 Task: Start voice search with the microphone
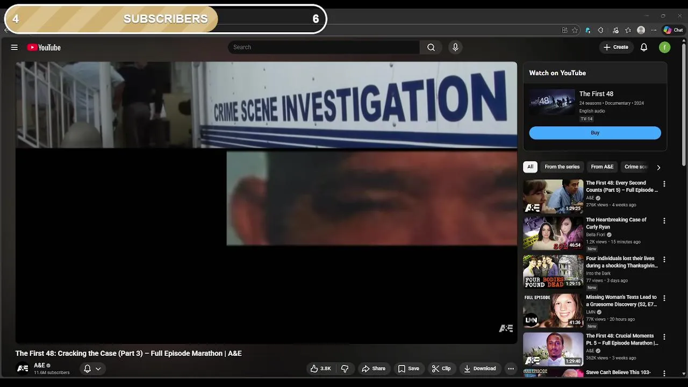click(455, 47)
